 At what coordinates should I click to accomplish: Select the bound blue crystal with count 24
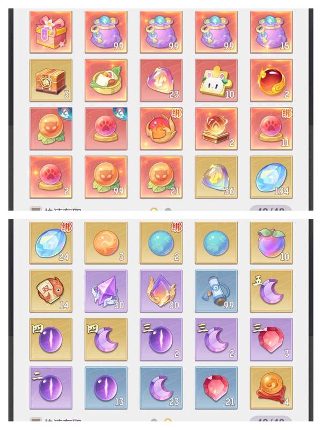coord(51,243)
